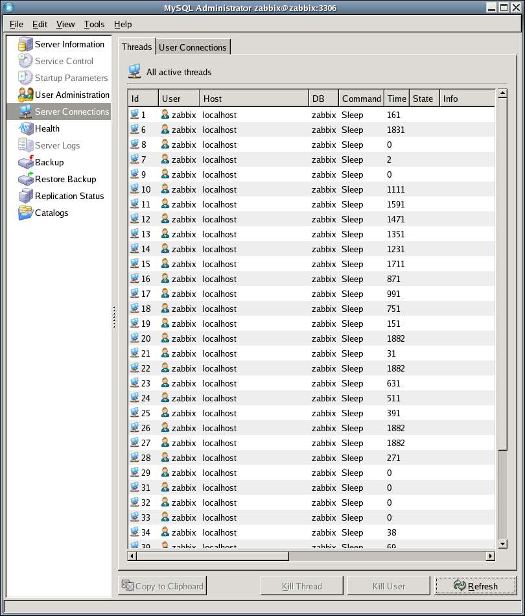Switch to the User Connections tab
Viewport: 525px width, 616px height.
[192, 47]
